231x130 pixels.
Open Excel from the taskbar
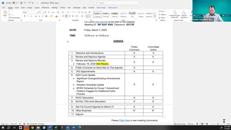point(56,127)
